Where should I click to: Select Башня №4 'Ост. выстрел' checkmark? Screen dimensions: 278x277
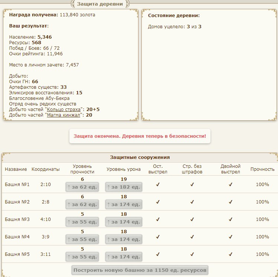click(158, 237)
